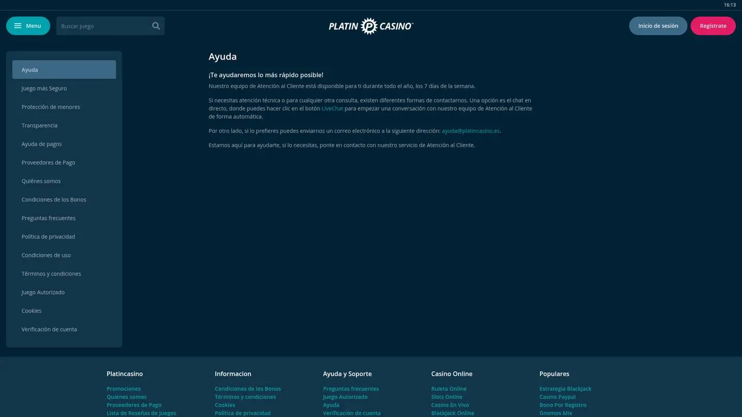Click '¡Te ayudaremos lo más rápido posible!' text
The height and width of the screenshot is (417, 742).
pos(266,75)
